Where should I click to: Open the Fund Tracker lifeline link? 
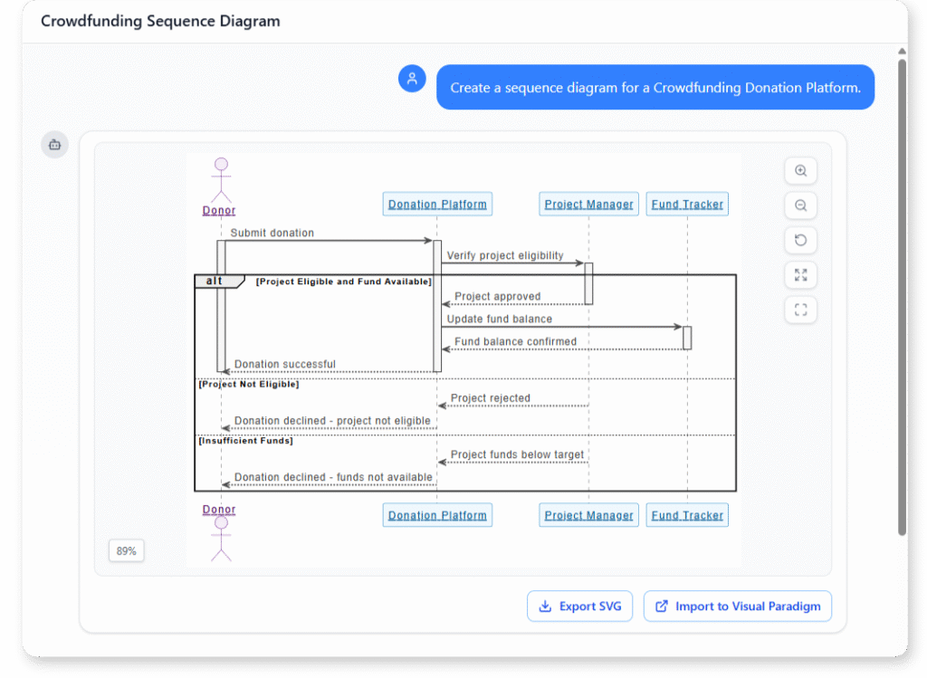click(x=687, y=204)
